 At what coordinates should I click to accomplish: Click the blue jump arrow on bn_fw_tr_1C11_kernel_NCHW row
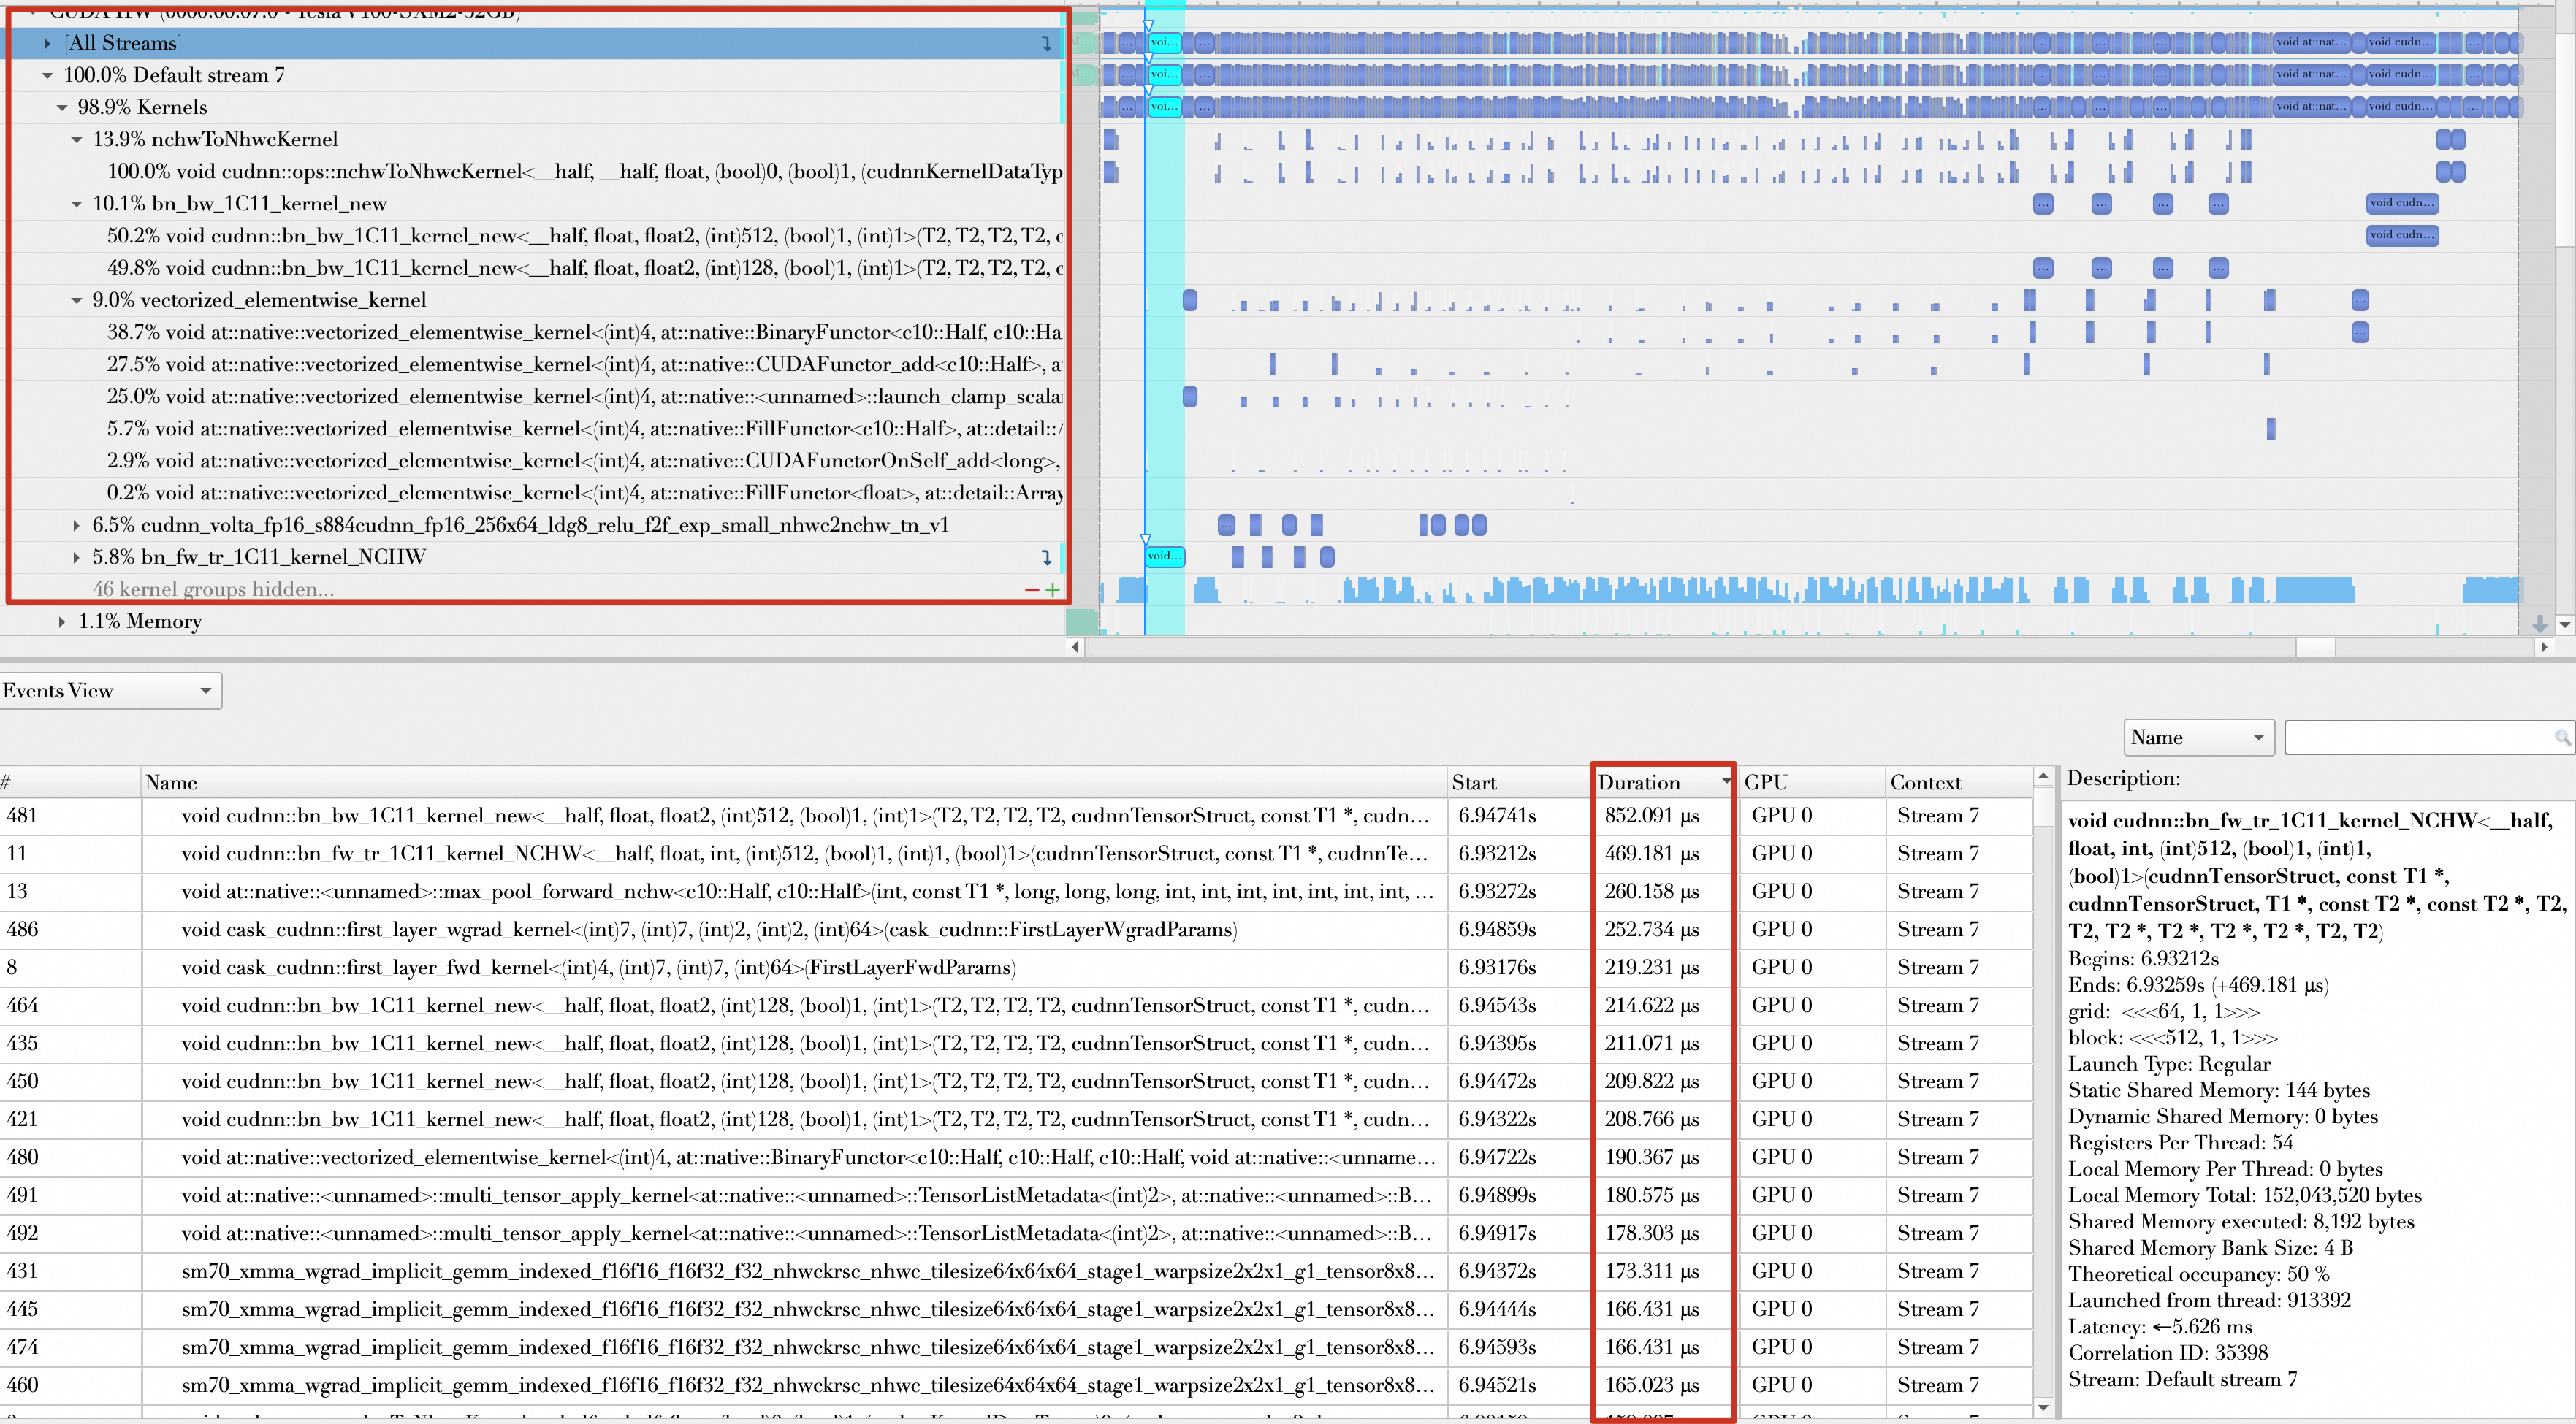click(x=1046, y=556)
